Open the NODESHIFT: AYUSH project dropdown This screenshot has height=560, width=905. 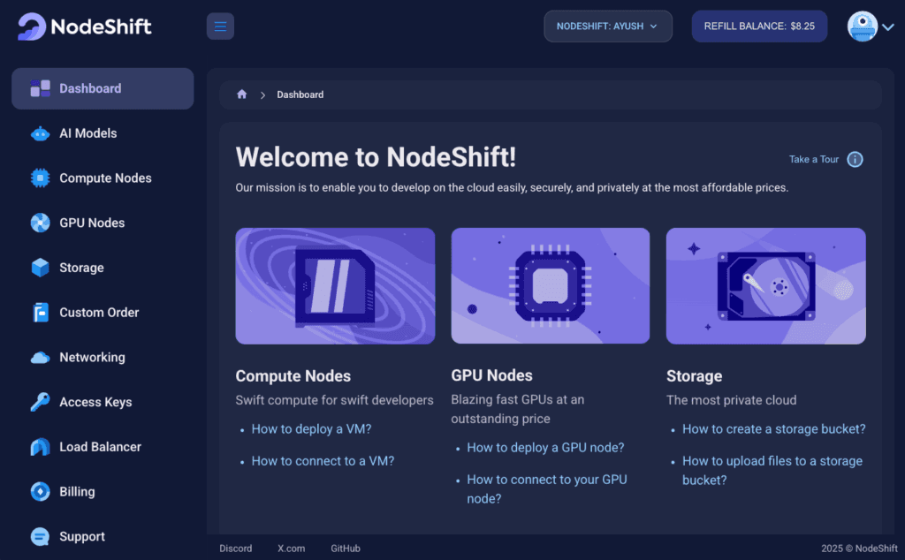(607, 26)
